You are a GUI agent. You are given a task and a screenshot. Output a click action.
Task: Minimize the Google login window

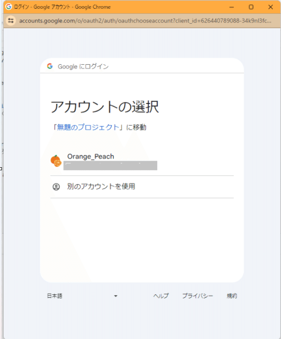232,7
